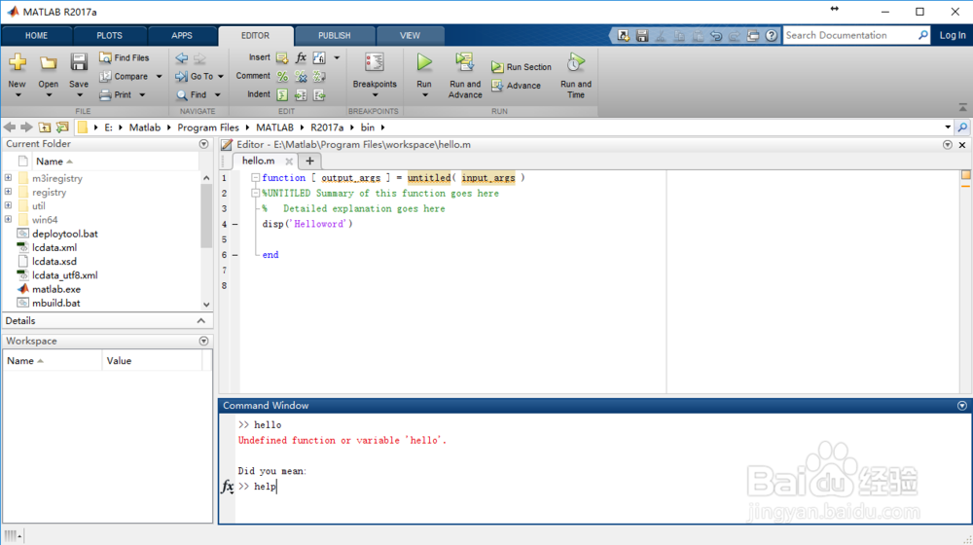Click the insert function fx icon
973x545 pixels.
[x=301, y=57]
